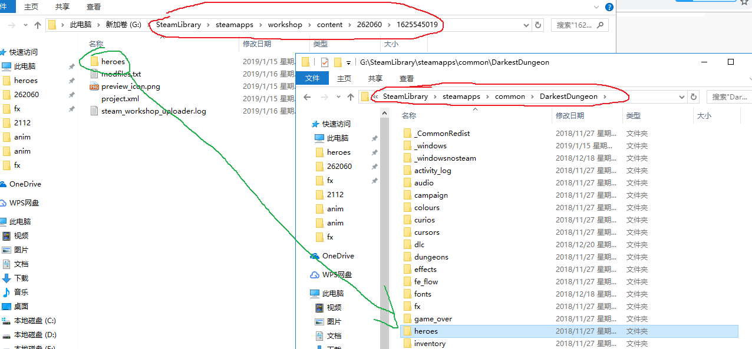Select preview_icon.png file icon
The width and height of the screenshot is (752, 349).
tap(94, 87)
